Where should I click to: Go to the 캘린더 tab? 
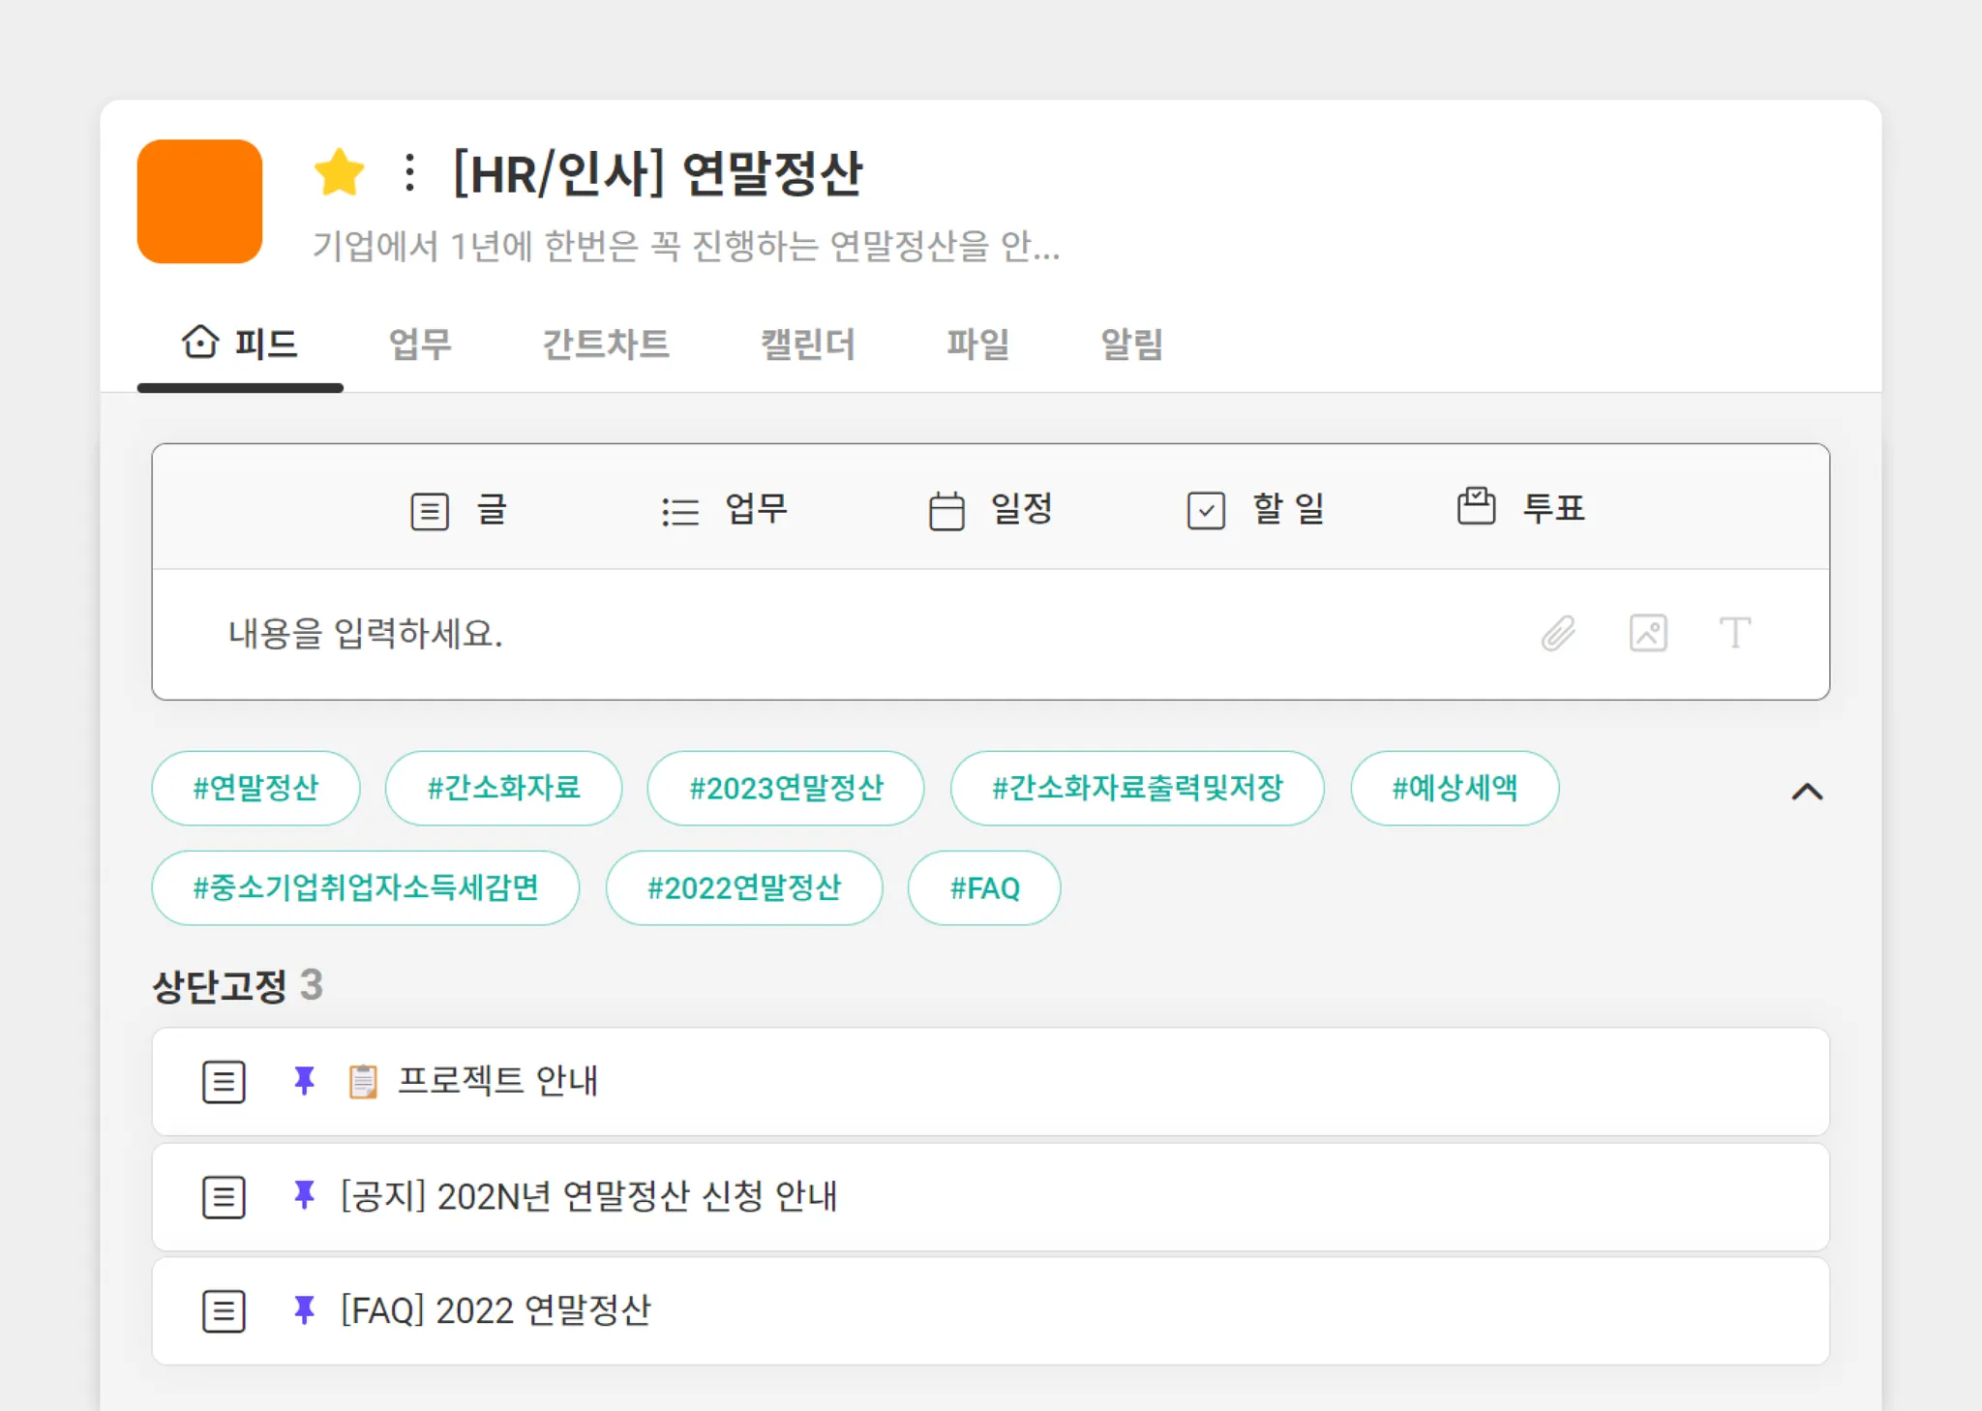click(808, 344)
